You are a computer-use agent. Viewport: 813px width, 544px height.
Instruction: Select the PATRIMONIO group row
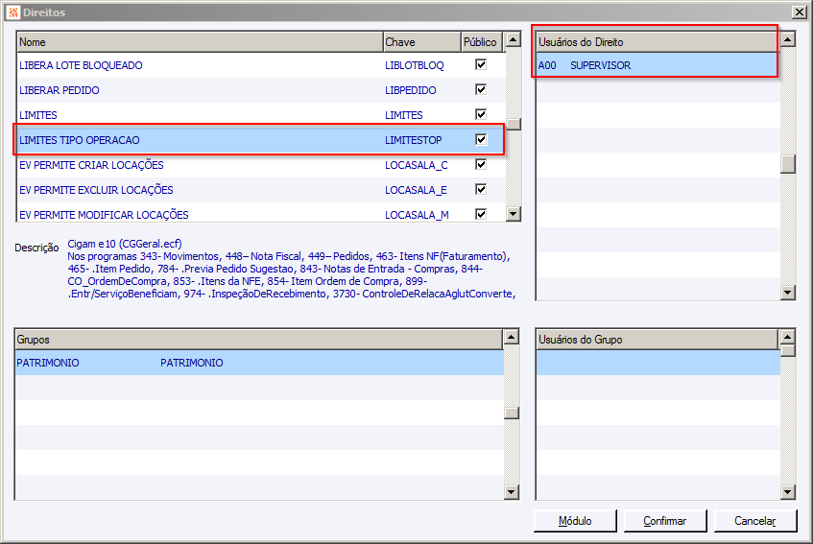(259, 363)
